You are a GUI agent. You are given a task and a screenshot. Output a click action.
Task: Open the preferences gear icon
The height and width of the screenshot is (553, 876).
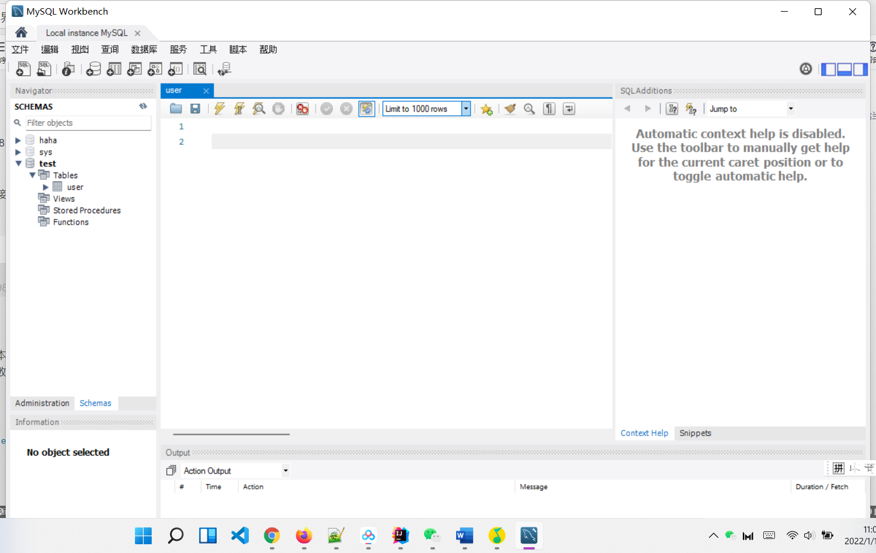tap(806, 69)
